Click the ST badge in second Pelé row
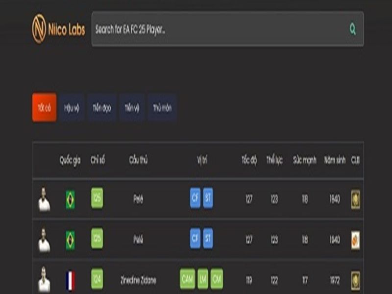The image size is (392, 294). (x=208, y=239)
